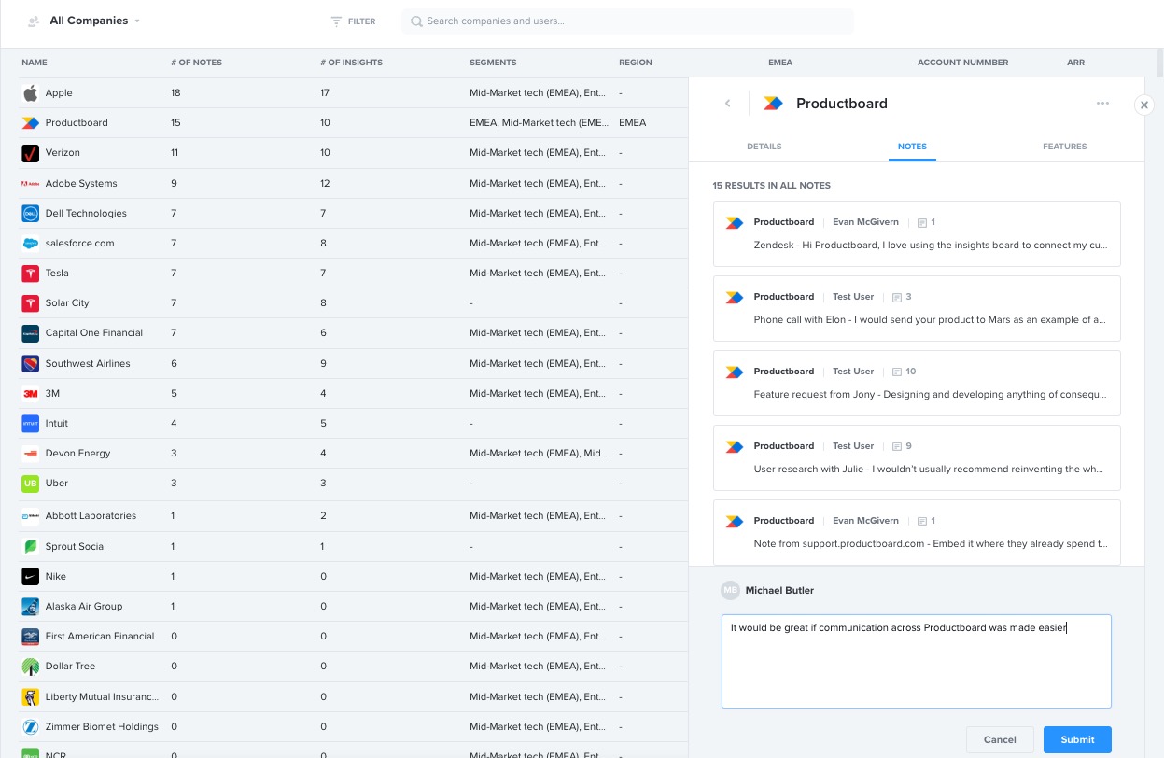Click the search magnifier icon
1164x758 pixels.
[416, 21]
